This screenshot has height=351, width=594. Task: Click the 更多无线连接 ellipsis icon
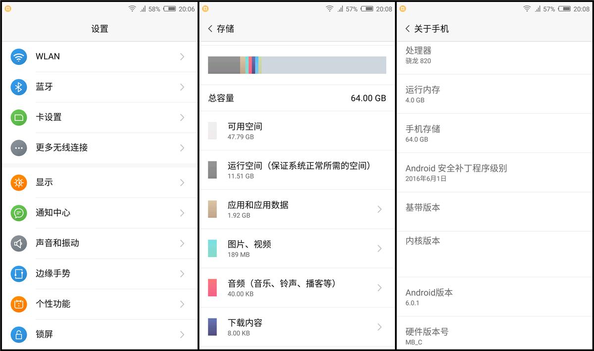[x=19, y=148]
